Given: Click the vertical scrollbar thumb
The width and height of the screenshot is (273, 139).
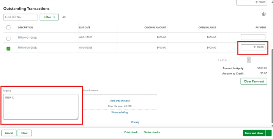Looking at the screenshot, I should click(x=272, y=86).
